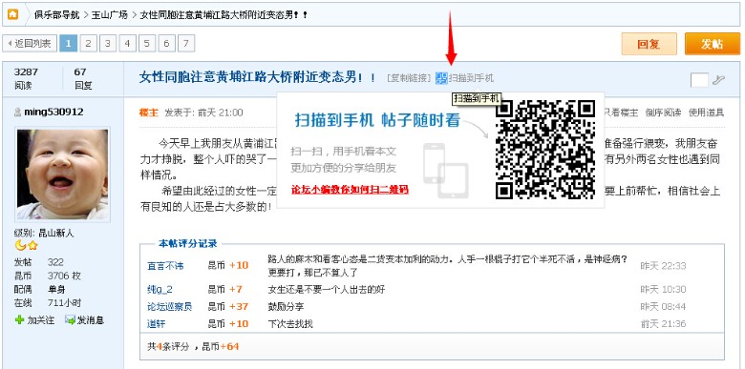This screenshot has height=369, width=745.
Task: Click comment 女生还是不要一个人出去的好
Action: 327,289
